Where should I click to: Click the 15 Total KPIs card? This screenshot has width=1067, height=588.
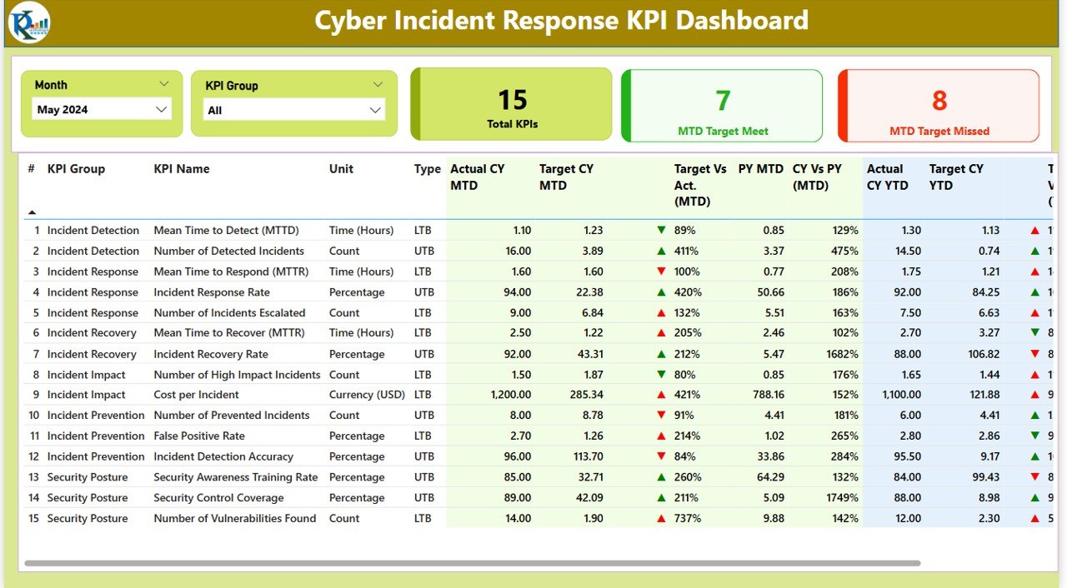511,105
